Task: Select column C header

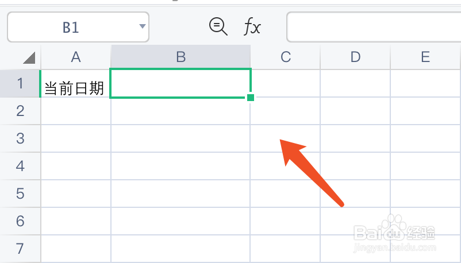Action: pyautogui.click(x=285, y=57)
